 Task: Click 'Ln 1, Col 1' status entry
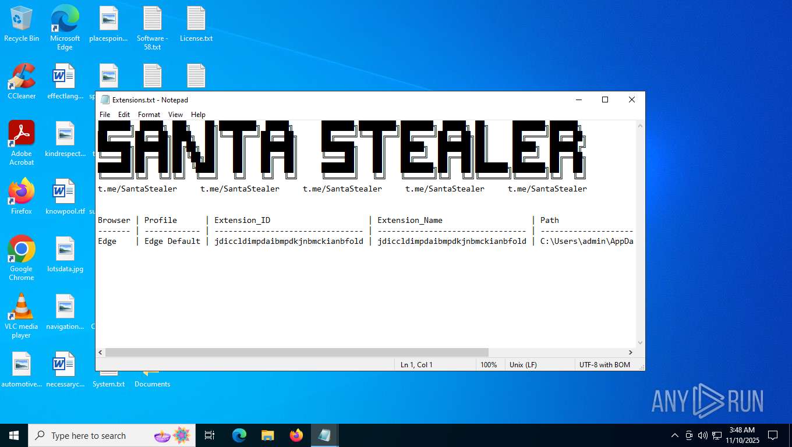[x=416, y=365]
